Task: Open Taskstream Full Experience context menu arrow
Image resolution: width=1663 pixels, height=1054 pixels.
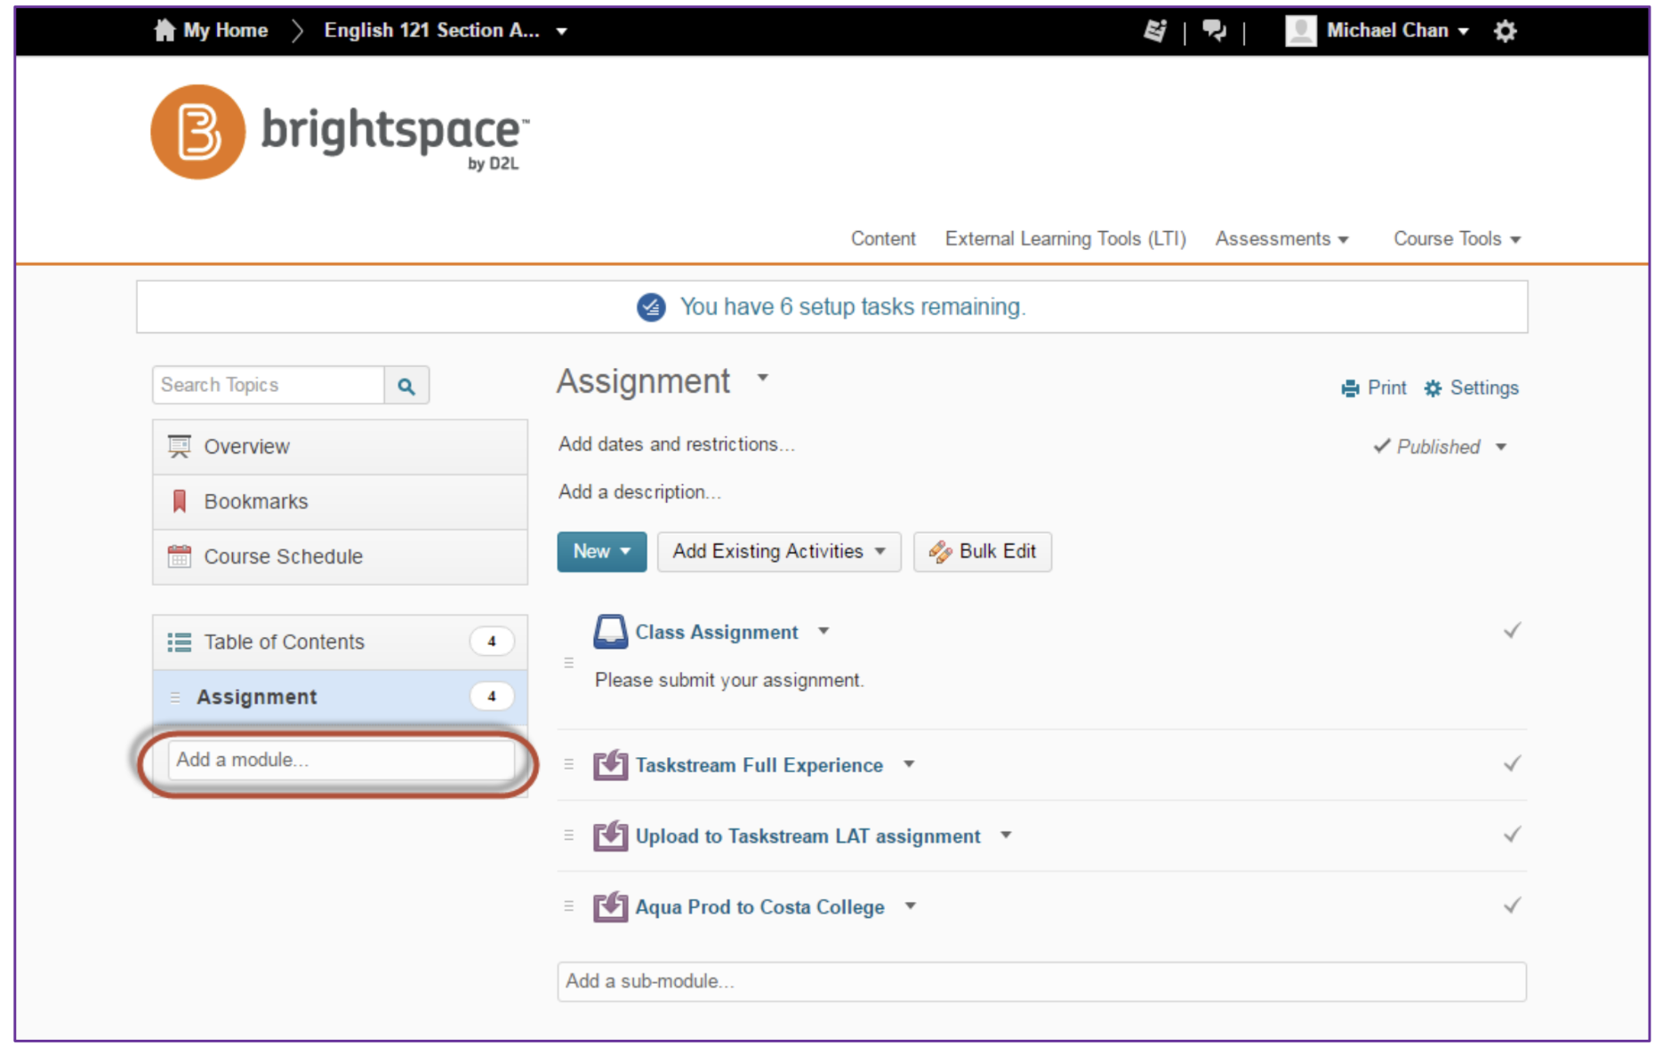Action: pyautogui.click(x=909, y=764)
